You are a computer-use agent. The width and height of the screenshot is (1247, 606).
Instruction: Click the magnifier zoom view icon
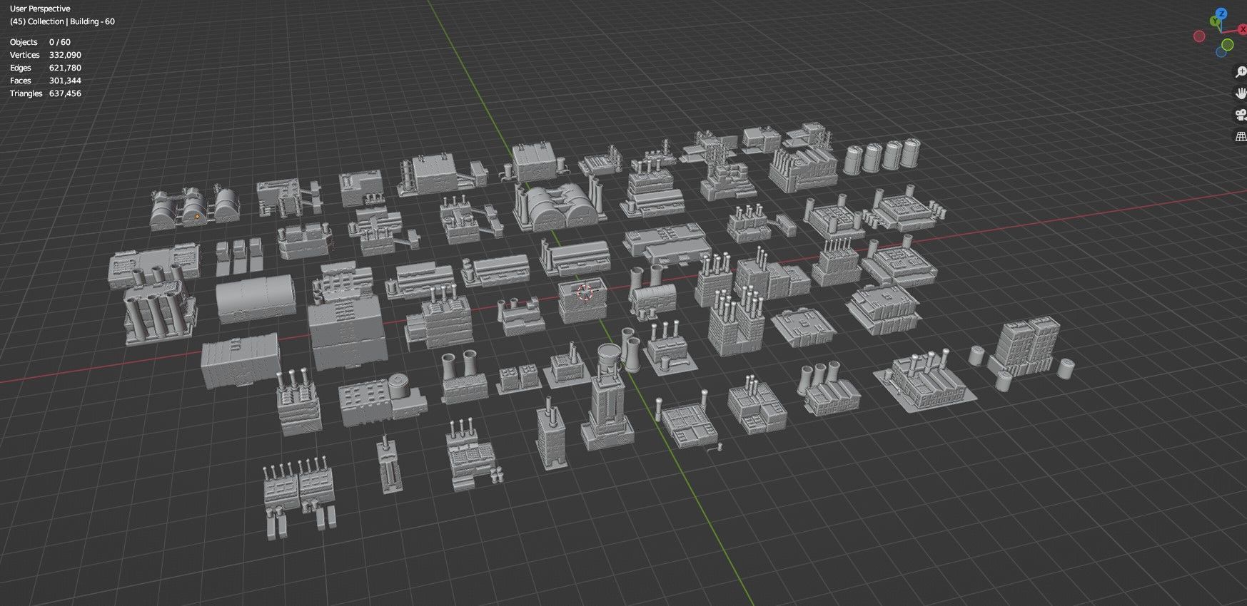point(1241,72)
